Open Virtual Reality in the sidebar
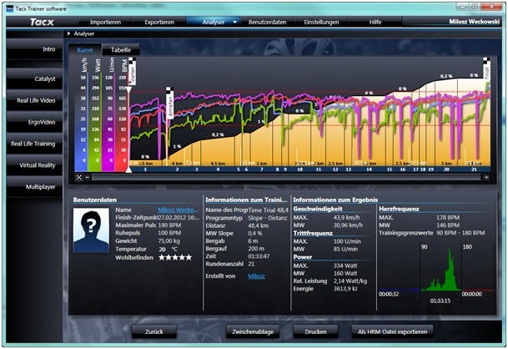Image resolution: width=508 pixels, height=349 pixels. (x=34, y=165)
